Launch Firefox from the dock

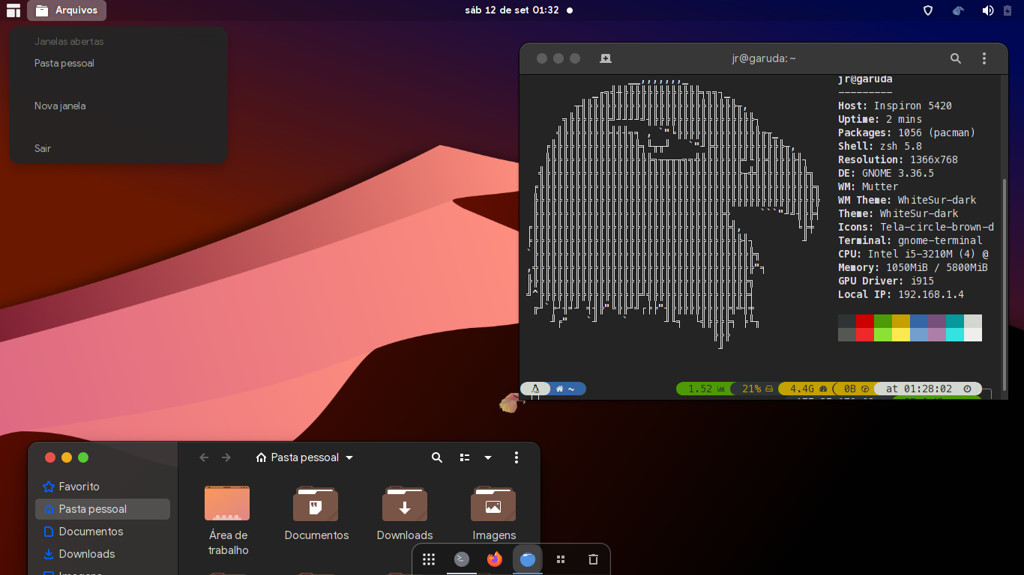[494, 559]
